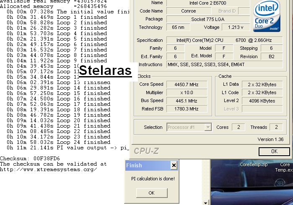Viewport: 293px width, 205px height.
Task: Click L1 Data value 2 x 32 KBytes
Action: tap(262, 85)
